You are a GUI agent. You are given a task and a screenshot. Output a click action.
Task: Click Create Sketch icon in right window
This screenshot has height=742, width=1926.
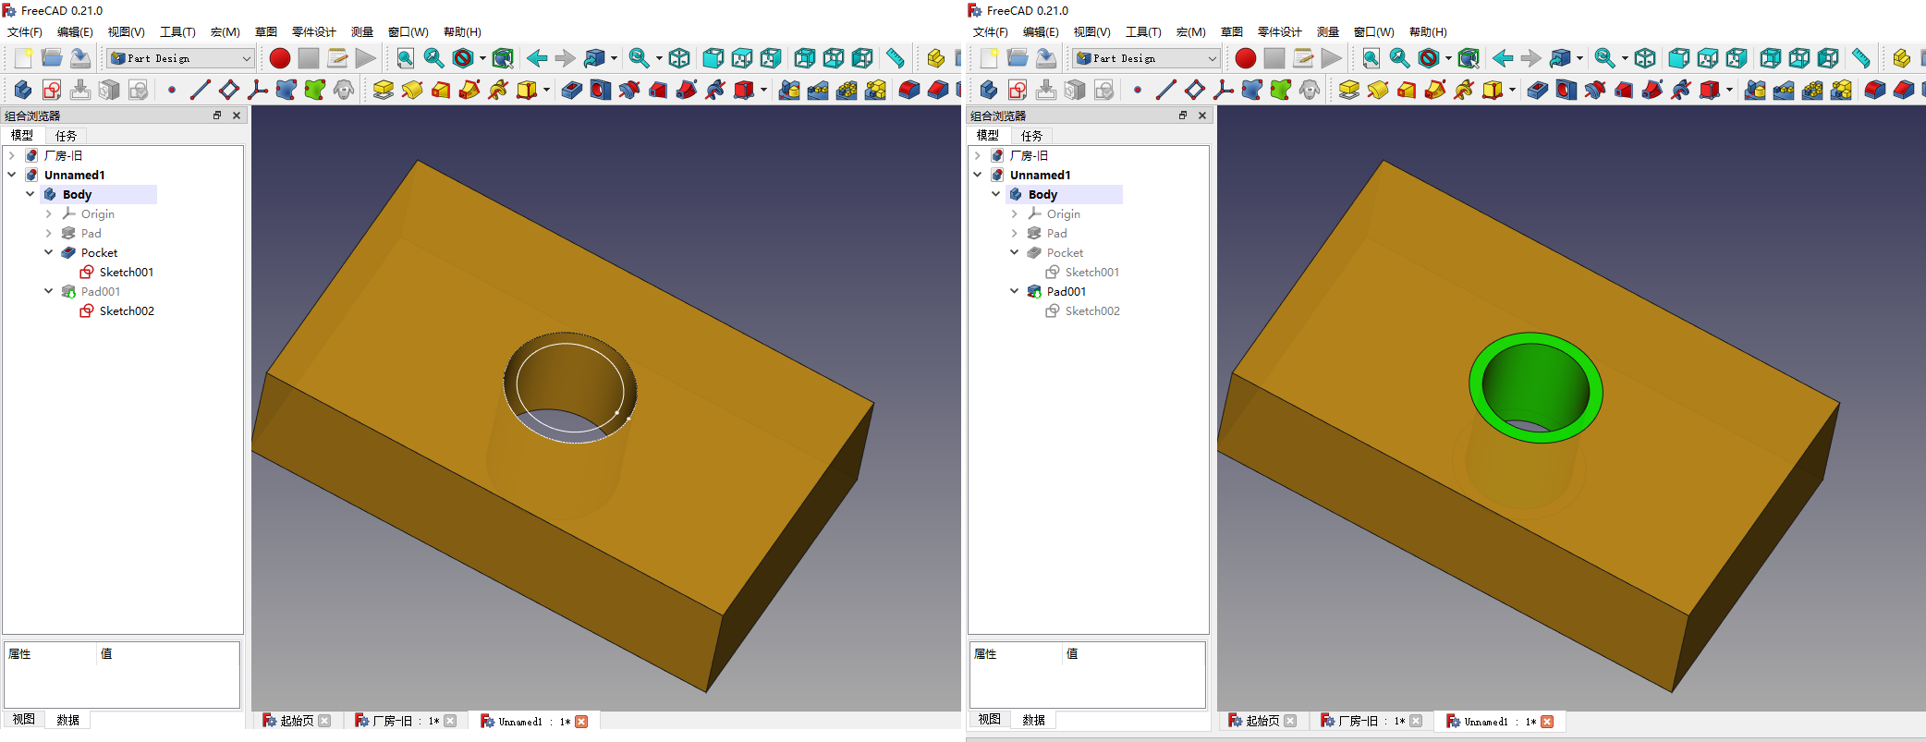(1018, 90)
